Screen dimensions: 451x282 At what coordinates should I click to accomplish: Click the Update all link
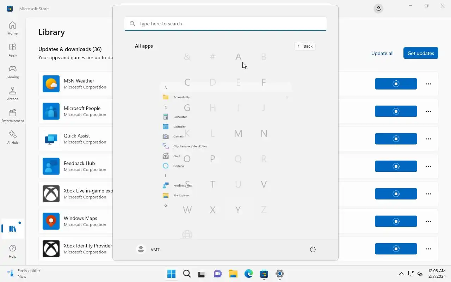(x=382, y=53)
